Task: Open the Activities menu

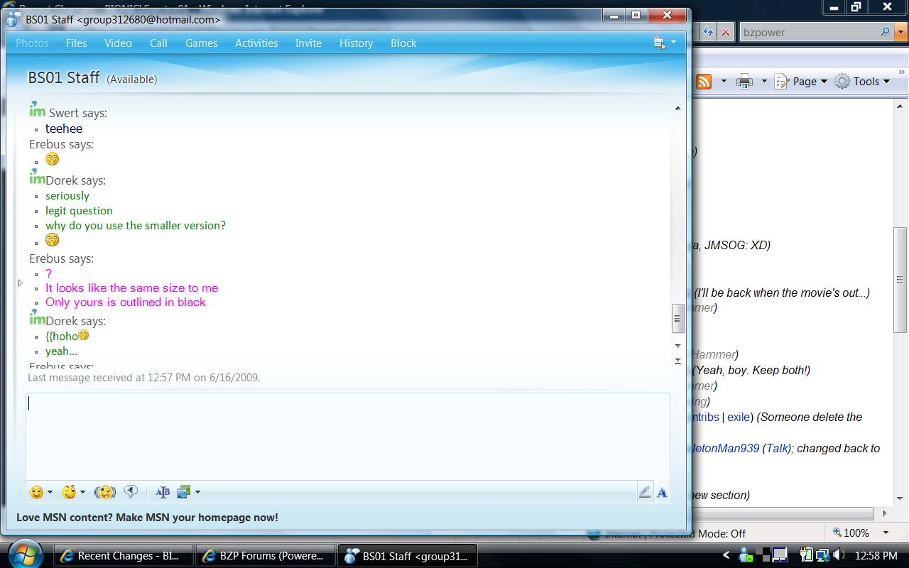Action: 256,43
